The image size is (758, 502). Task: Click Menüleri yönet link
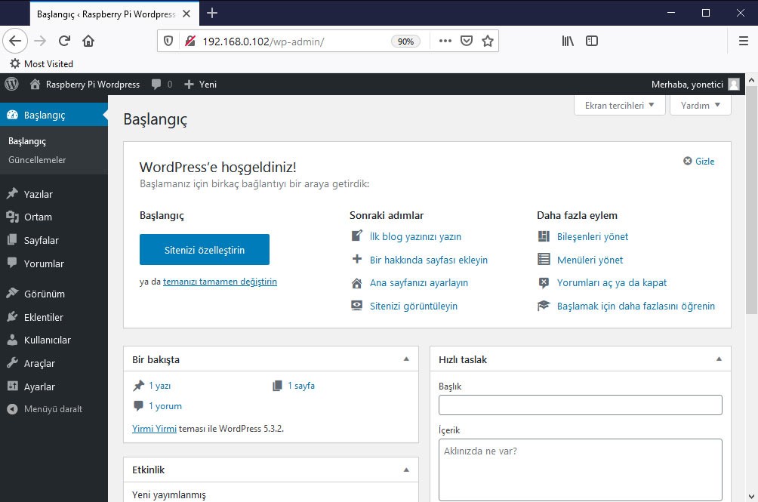[x=590, y=260]
